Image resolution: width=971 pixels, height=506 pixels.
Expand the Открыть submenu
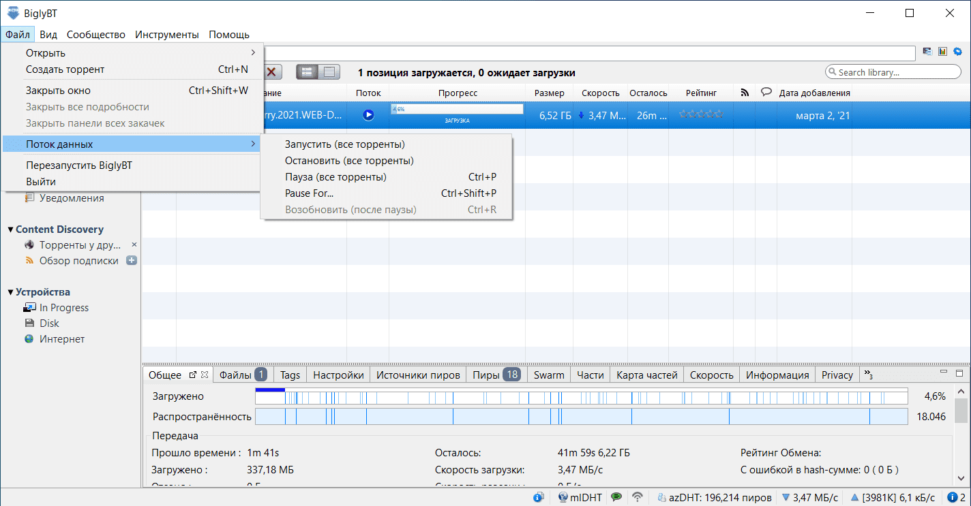132,53
